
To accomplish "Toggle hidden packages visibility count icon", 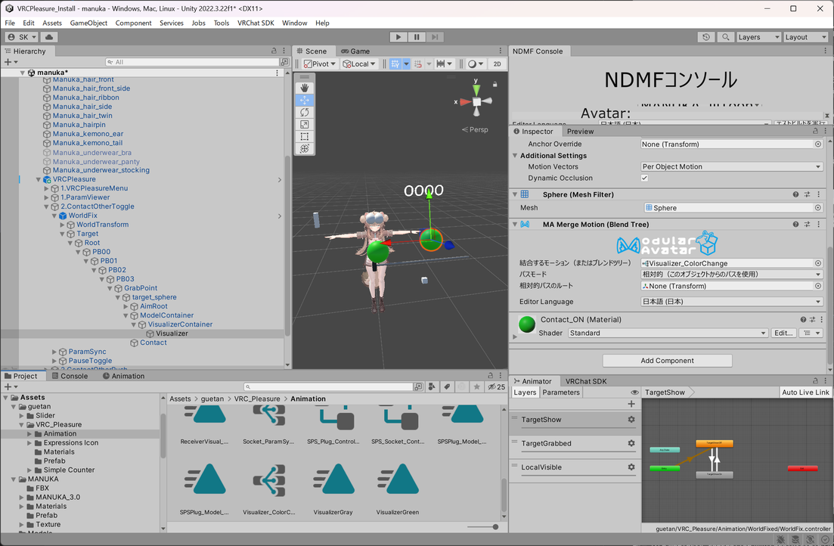I will click(497, 387).
